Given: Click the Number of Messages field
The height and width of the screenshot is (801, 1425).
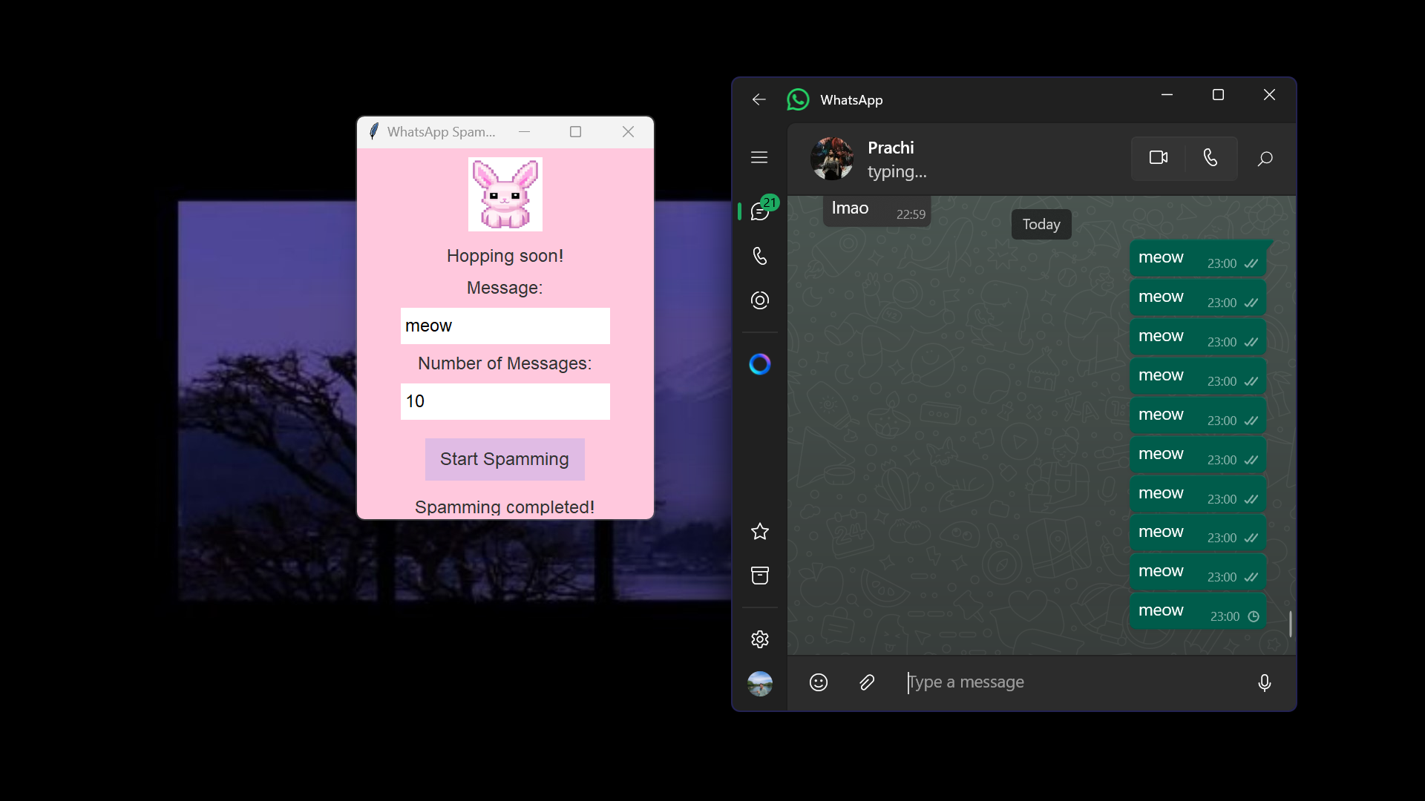Looking at the screenshot, I should (x=505, y=401).
